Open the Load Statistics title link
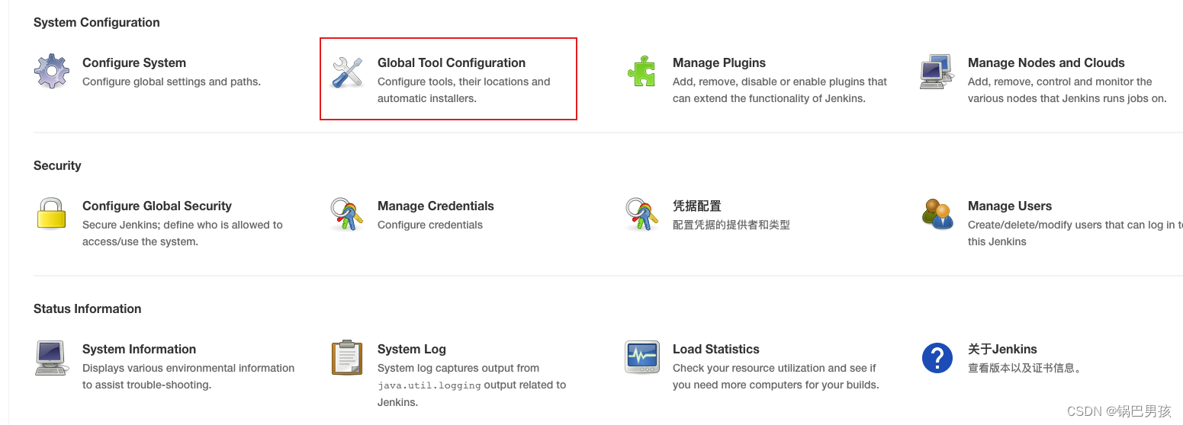This screenshot has width=1183, height=425. click(x=716, y=350)
